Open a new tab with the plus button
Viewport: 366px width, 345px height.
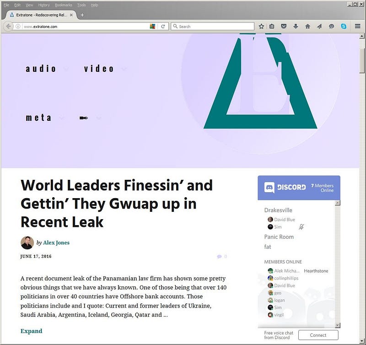click(82, 15)
